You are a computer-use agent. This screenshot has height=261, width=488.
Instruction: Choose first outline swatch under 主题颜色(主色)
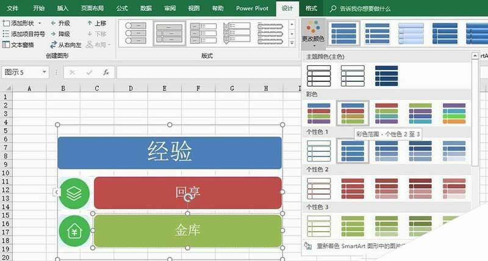318,76
